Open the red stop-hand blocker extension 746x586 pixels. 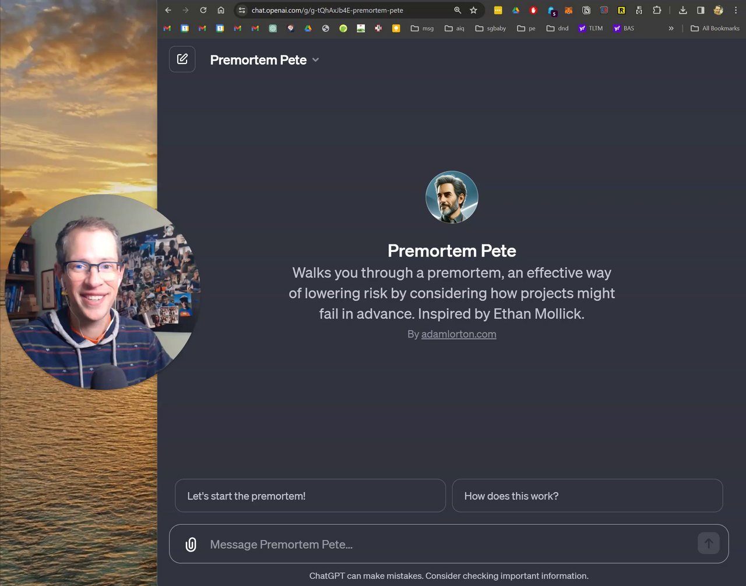click(x=533, y=10)
